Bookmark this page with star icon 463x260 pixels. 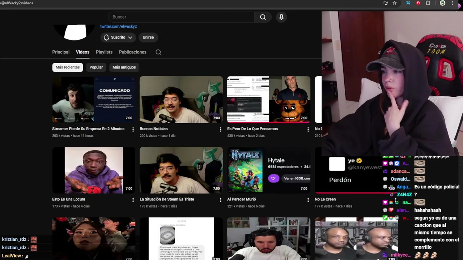pyautogui.click(x=395, y=3)
